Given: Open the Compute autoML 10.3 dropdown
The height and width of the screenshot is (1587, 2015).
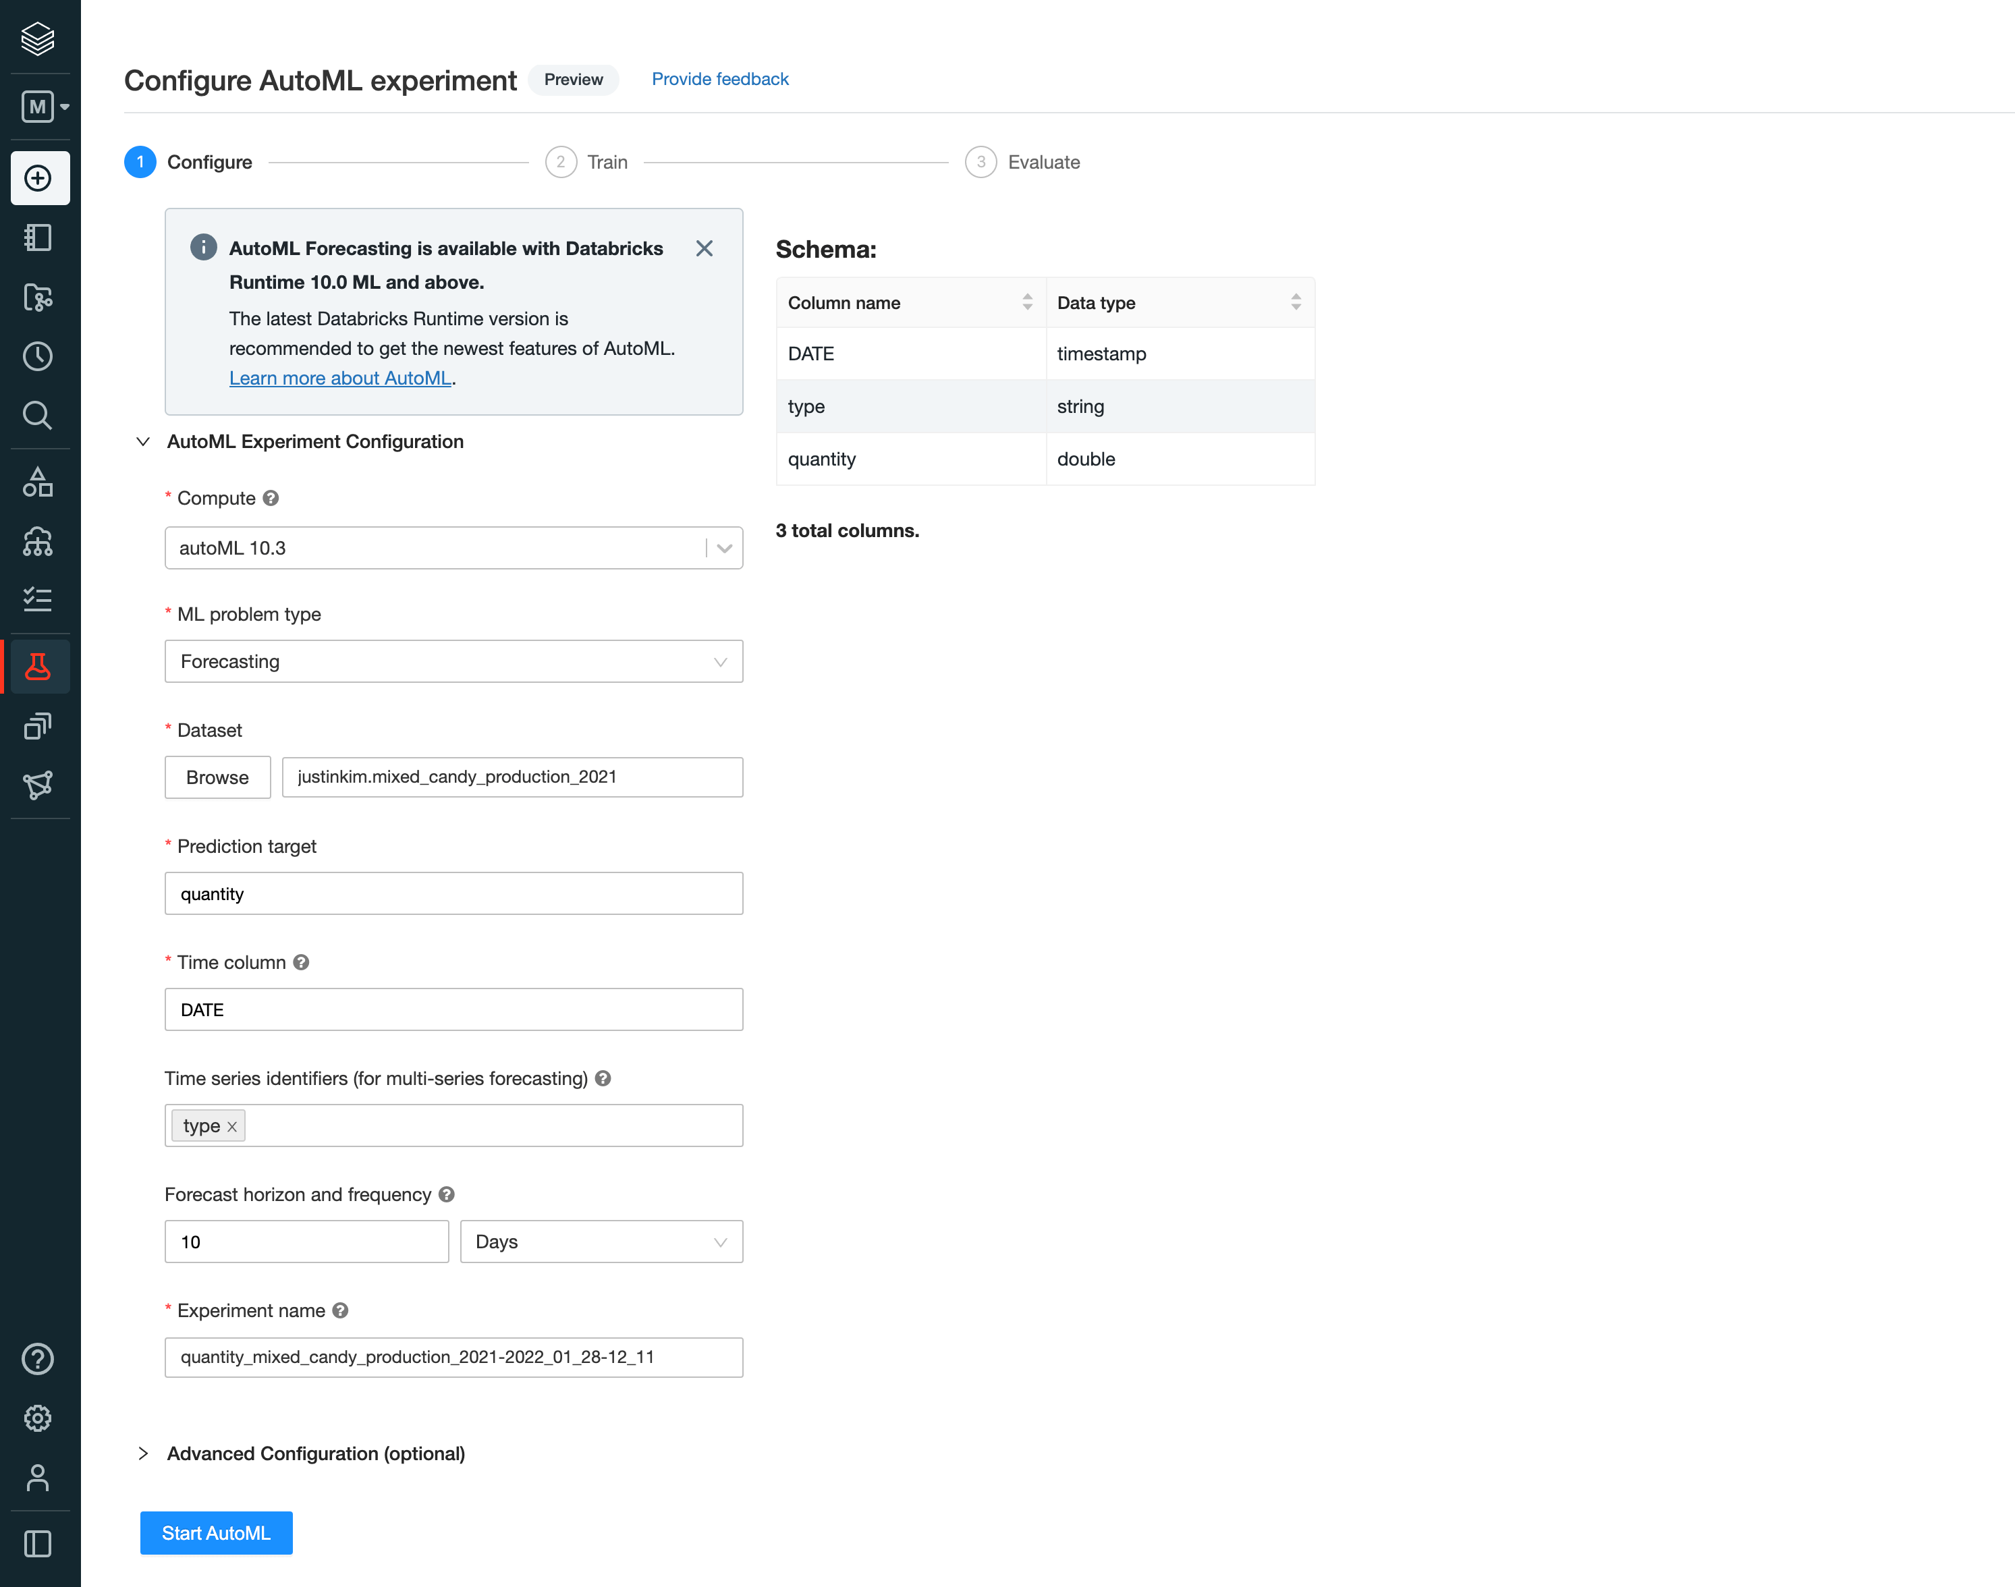Looking at the screenshot, I should click(723, 548).
